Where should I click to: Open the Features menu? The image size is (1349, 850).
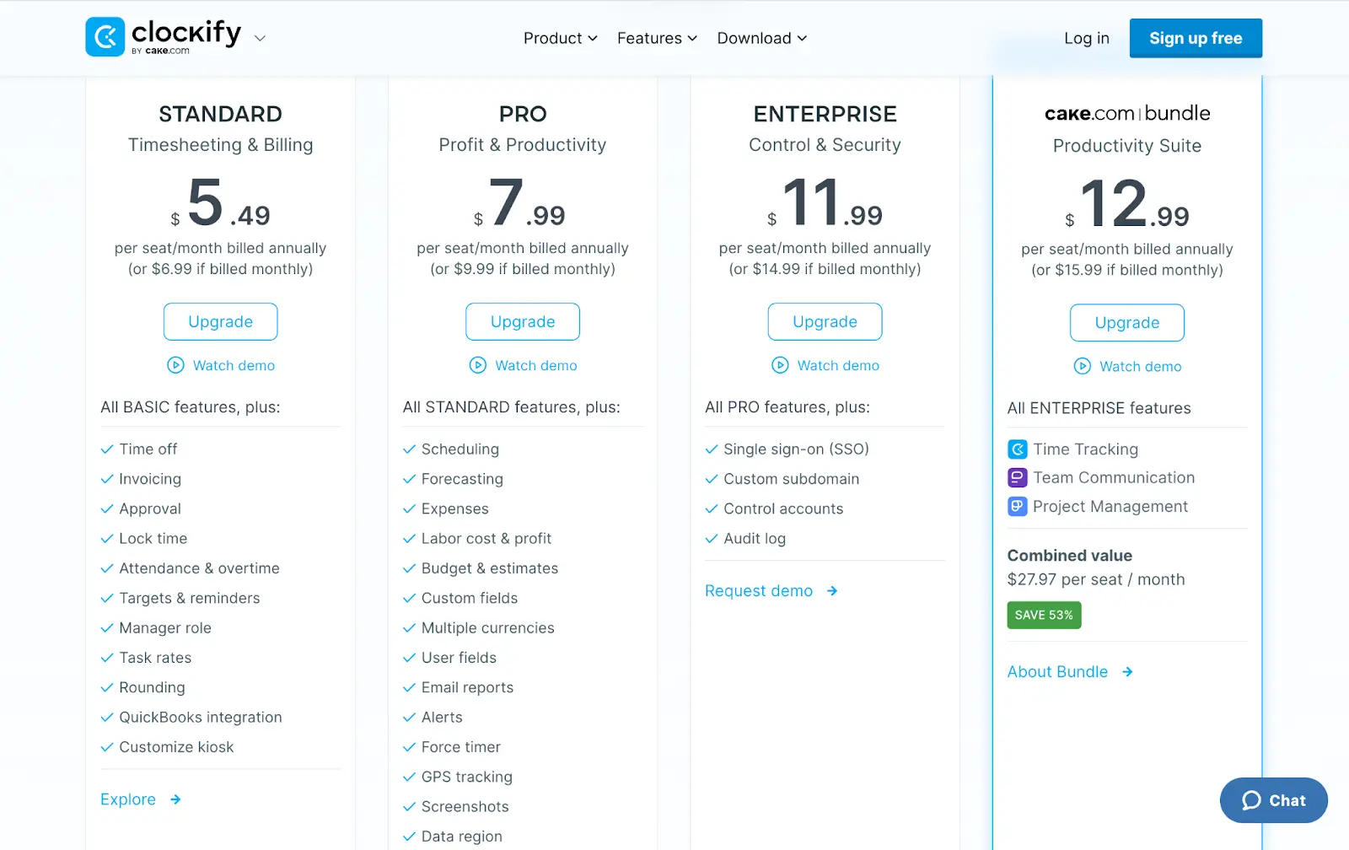pos(657,38)
